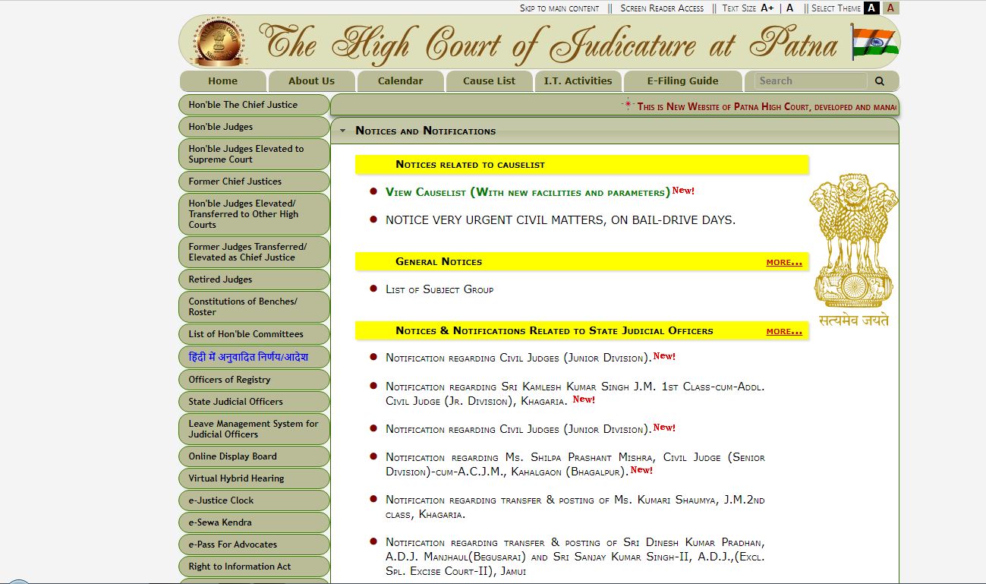Open Judges Elevated/Transferred to Other High Courts

[x=254, y=214]
